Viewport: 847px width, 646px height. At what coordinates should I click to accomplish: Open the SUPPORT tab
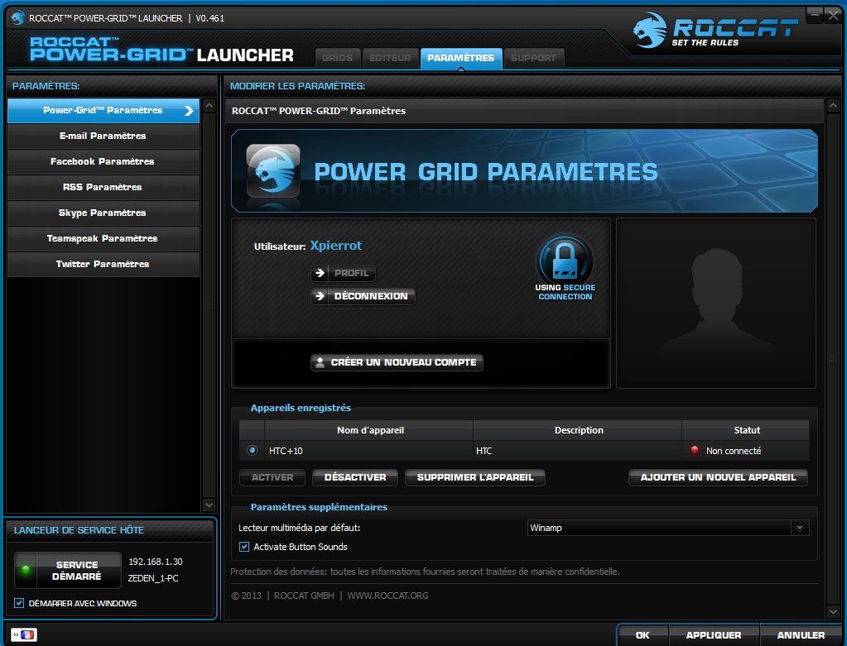click(534, 58)
